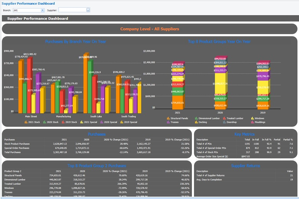Click the 2021 Stock legend icon
Image resolution: width=299 pixels, height=199 pixels.
[x=26, y=122]
